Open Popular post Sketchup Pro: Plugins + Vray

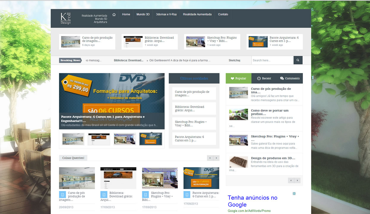(x=275, y=138)
